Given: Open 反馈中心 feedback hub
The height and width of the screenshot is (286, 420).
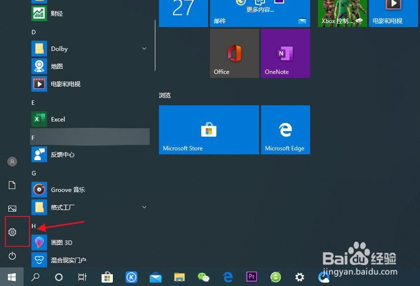Looking at the screenshot, I should click(x=90, y=154).
